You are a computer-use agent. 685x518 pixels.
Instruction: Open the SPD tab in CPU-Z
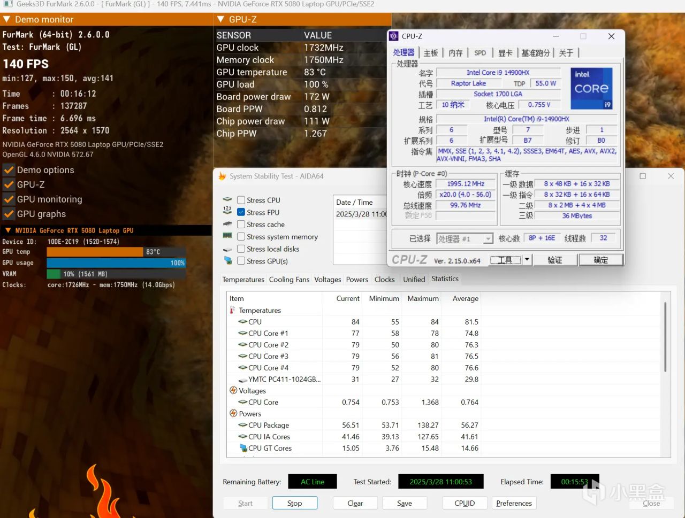click(x=480, y=53)
